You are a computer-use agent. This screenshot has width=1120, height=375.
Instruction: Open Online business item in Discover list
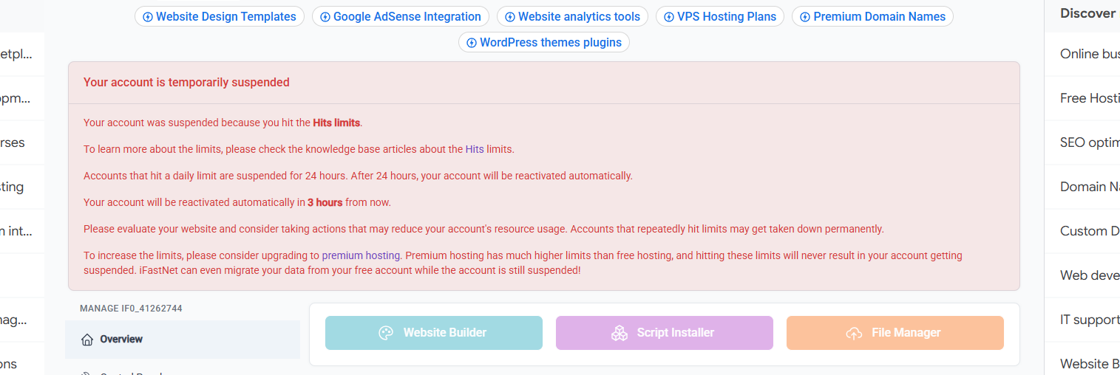(1089, 54)
